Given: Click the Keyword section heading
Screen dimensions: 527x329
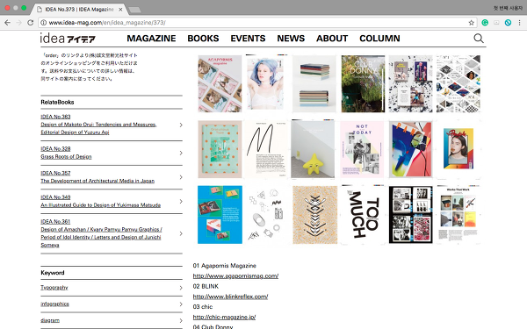Looking at the screenshot, I should click(53, 273).
